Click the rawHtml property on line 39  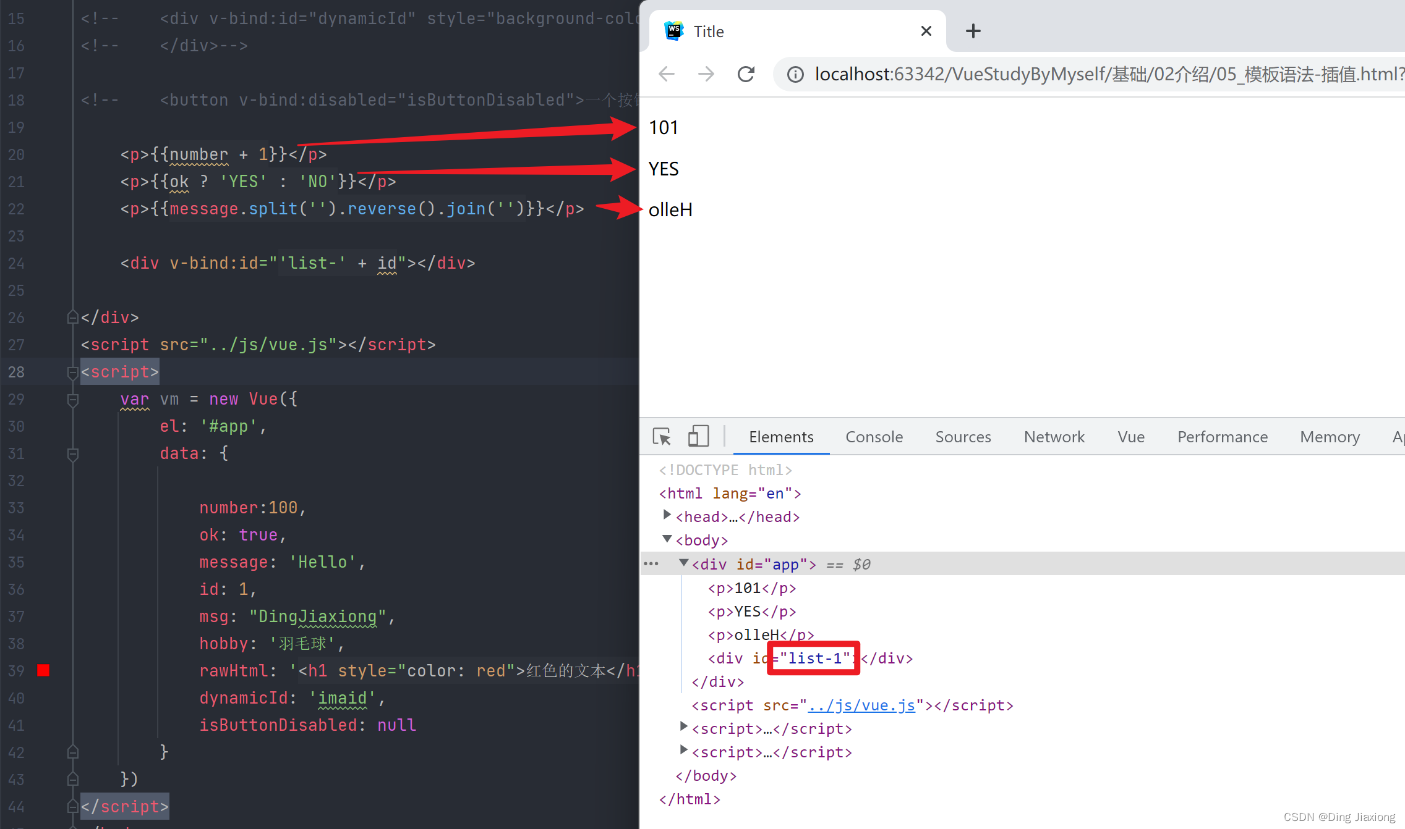click(x=233, y=671)
